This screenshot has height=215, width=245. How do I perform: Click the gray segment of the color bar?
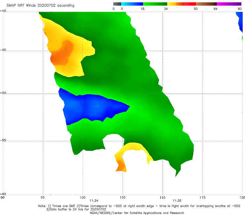(117, 4)
